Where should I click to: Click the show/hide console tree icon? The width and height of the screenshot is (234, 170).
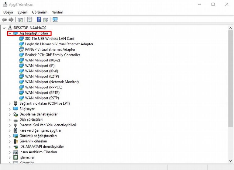pos(20,20)
